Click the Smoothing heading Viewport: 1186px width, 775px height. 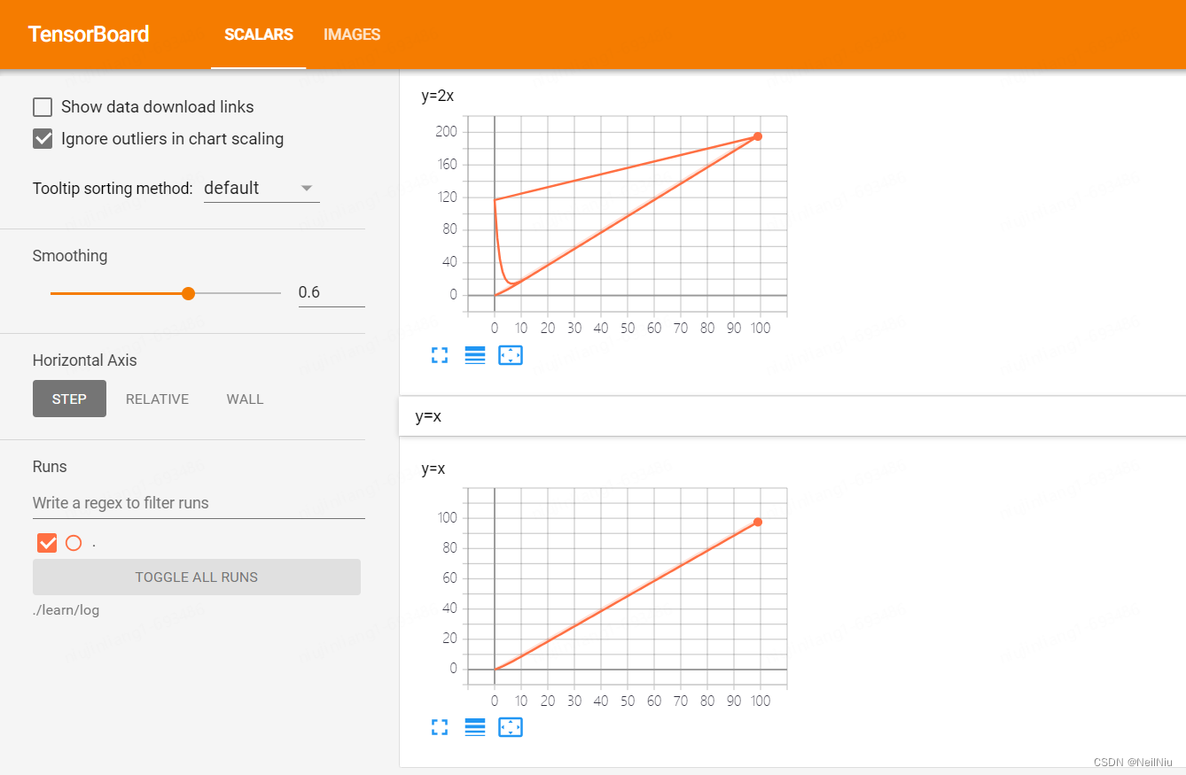tap(70, 256)
